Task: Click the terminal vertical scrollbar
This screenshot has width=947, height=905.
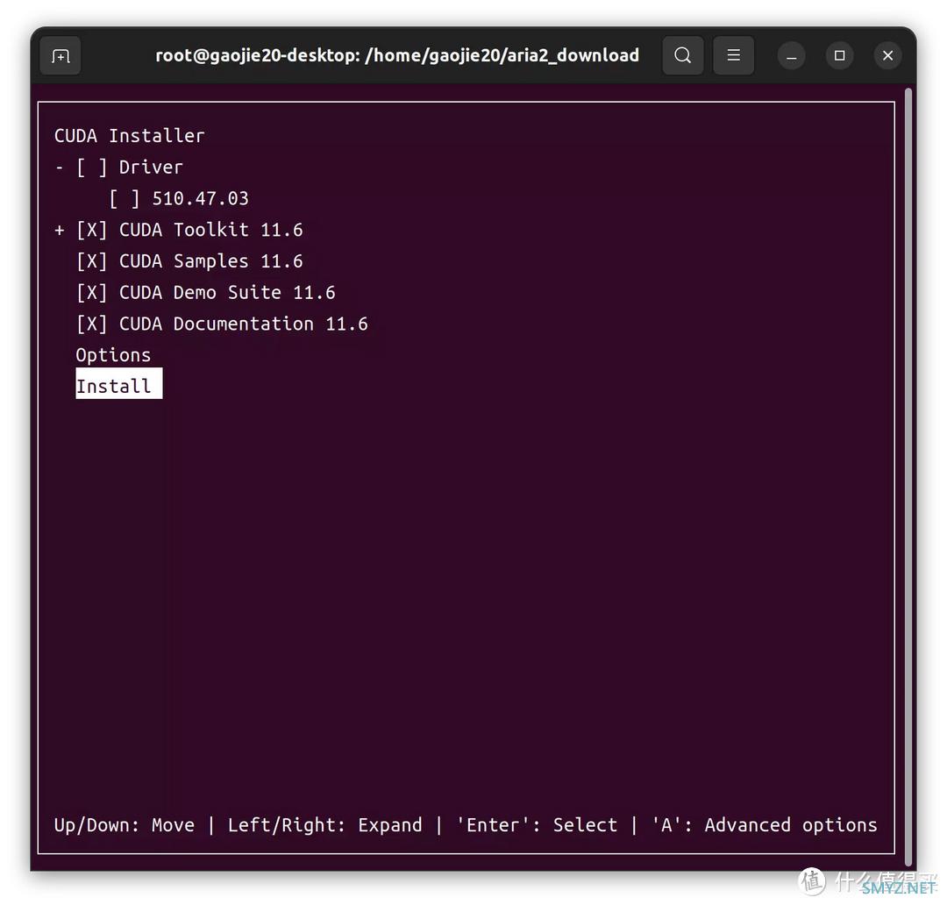Action: (x=908, y=477)
